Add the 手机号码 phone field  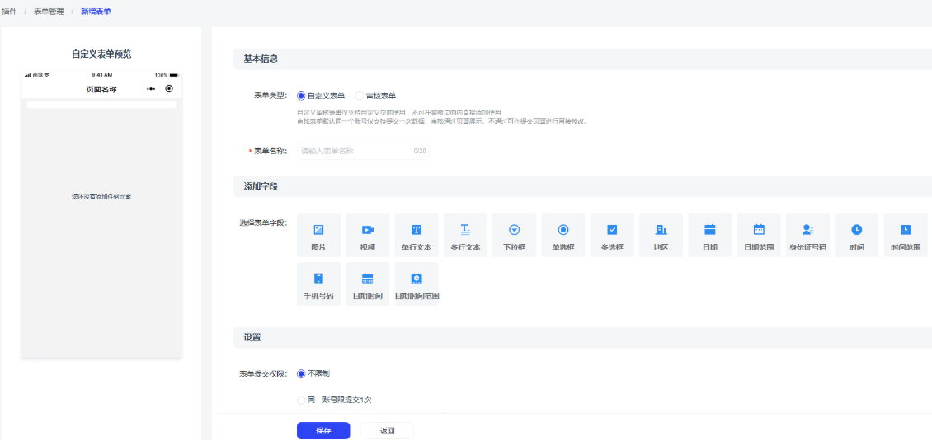click(318, 284)
